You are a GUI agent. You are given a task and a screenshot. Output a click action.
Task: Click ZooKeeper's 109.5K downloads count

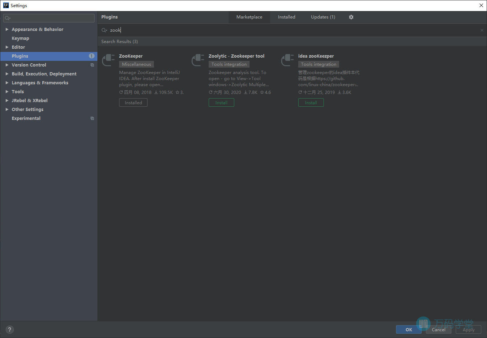(x=164, y=93)
